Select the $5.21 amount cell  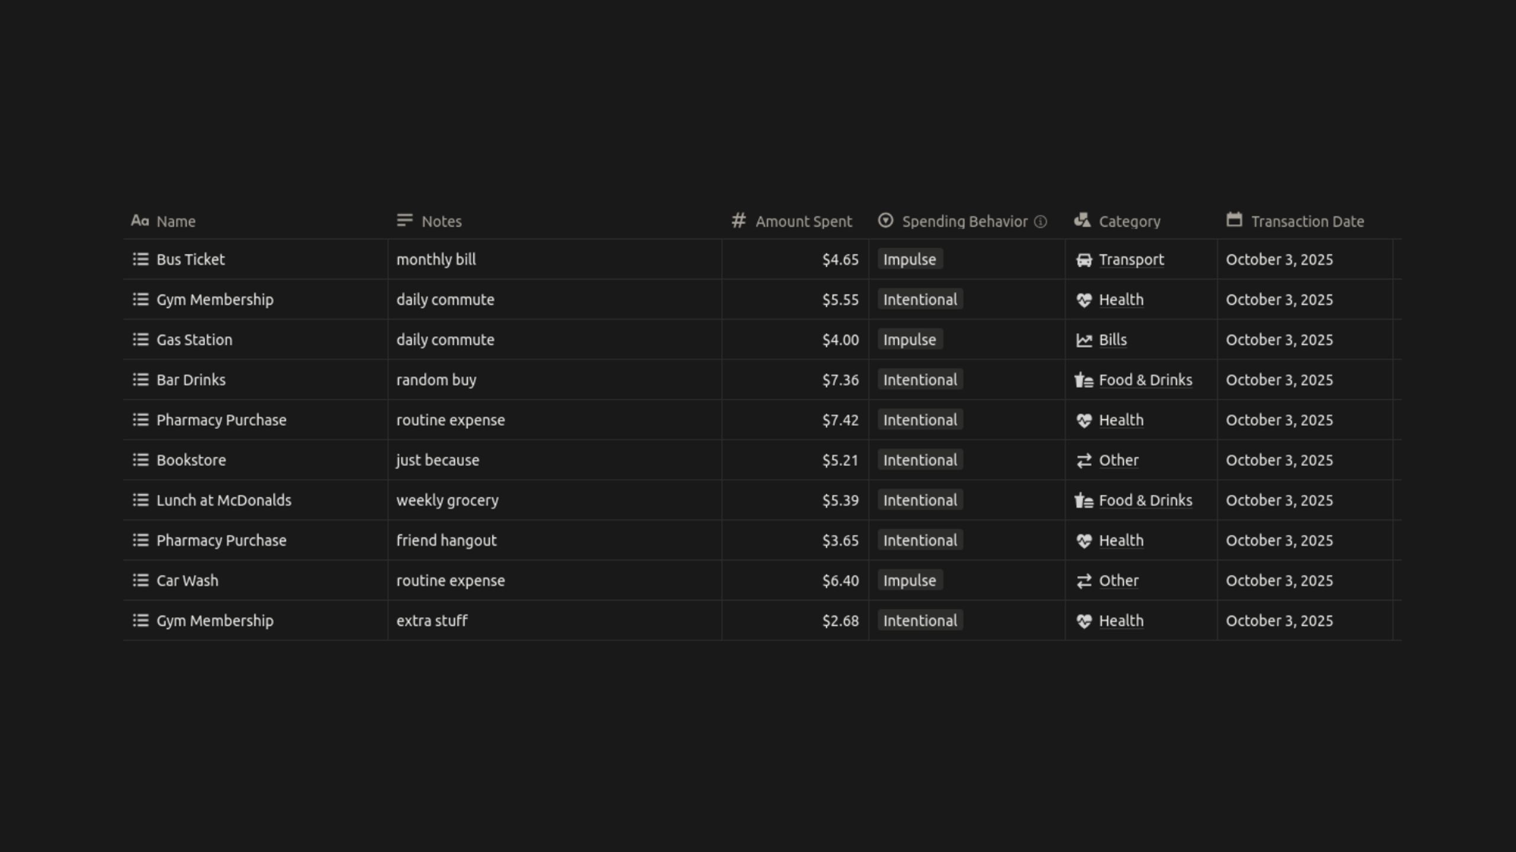(x=795, y=460)
